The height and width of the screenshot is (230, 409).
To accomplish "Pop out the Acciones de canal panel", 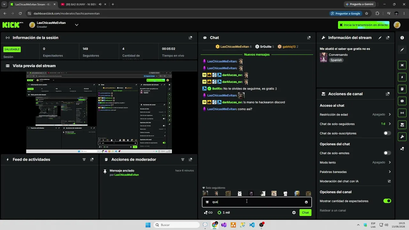I will tap(388, 94).
